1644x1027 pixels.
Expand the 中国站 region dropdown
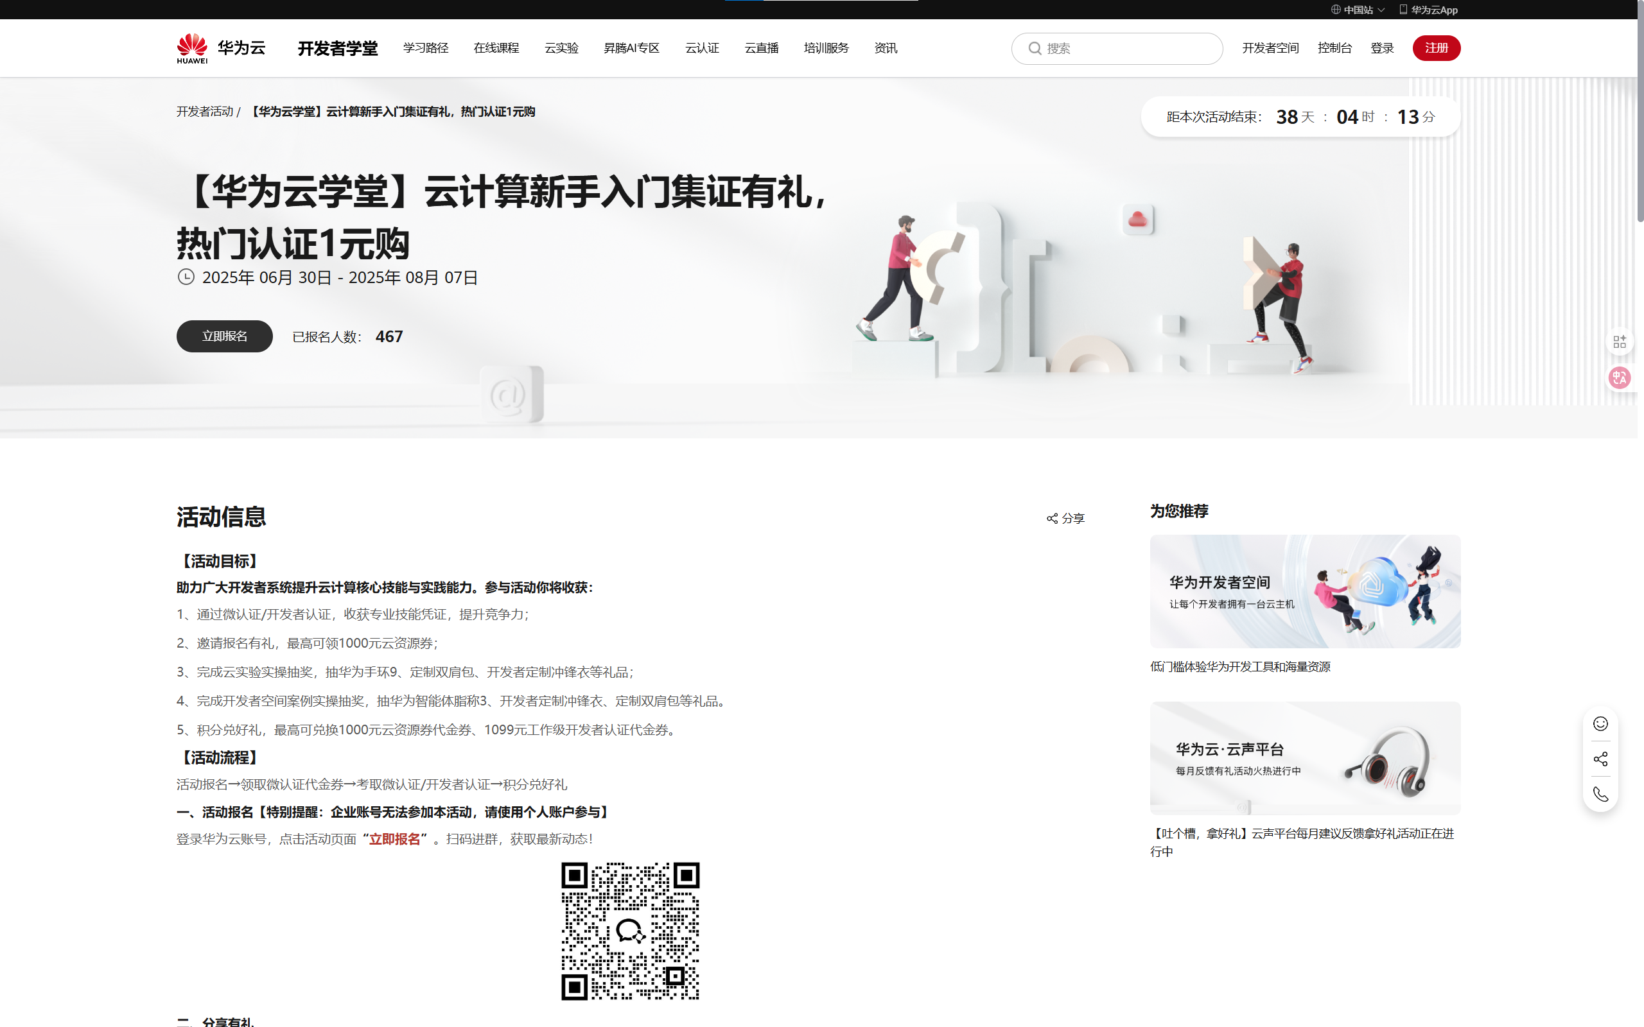[x=1358, y=10]
